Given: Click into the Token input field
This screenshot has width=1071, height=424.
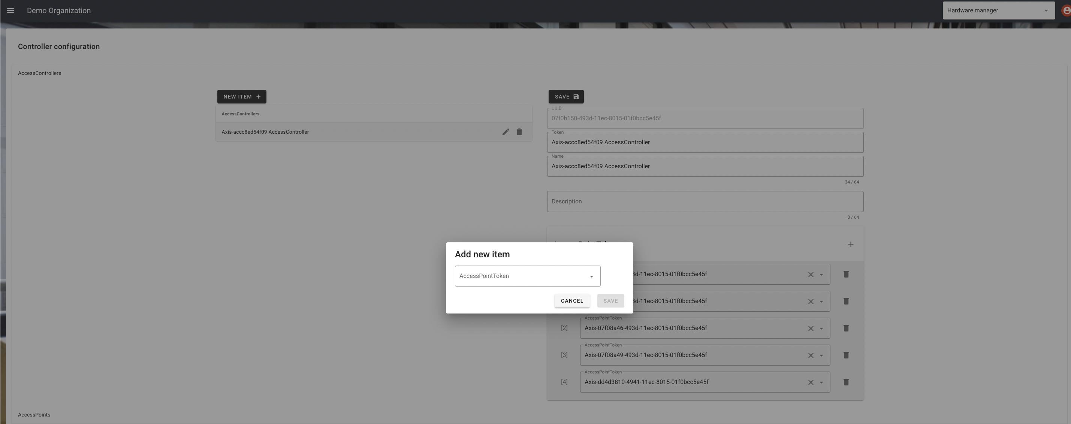Looking at the screenshot, I should click(705, 143).
